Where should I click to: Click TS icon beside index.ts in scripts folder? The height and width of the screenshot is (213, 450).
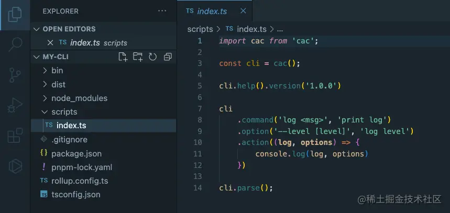coord(49,125)
